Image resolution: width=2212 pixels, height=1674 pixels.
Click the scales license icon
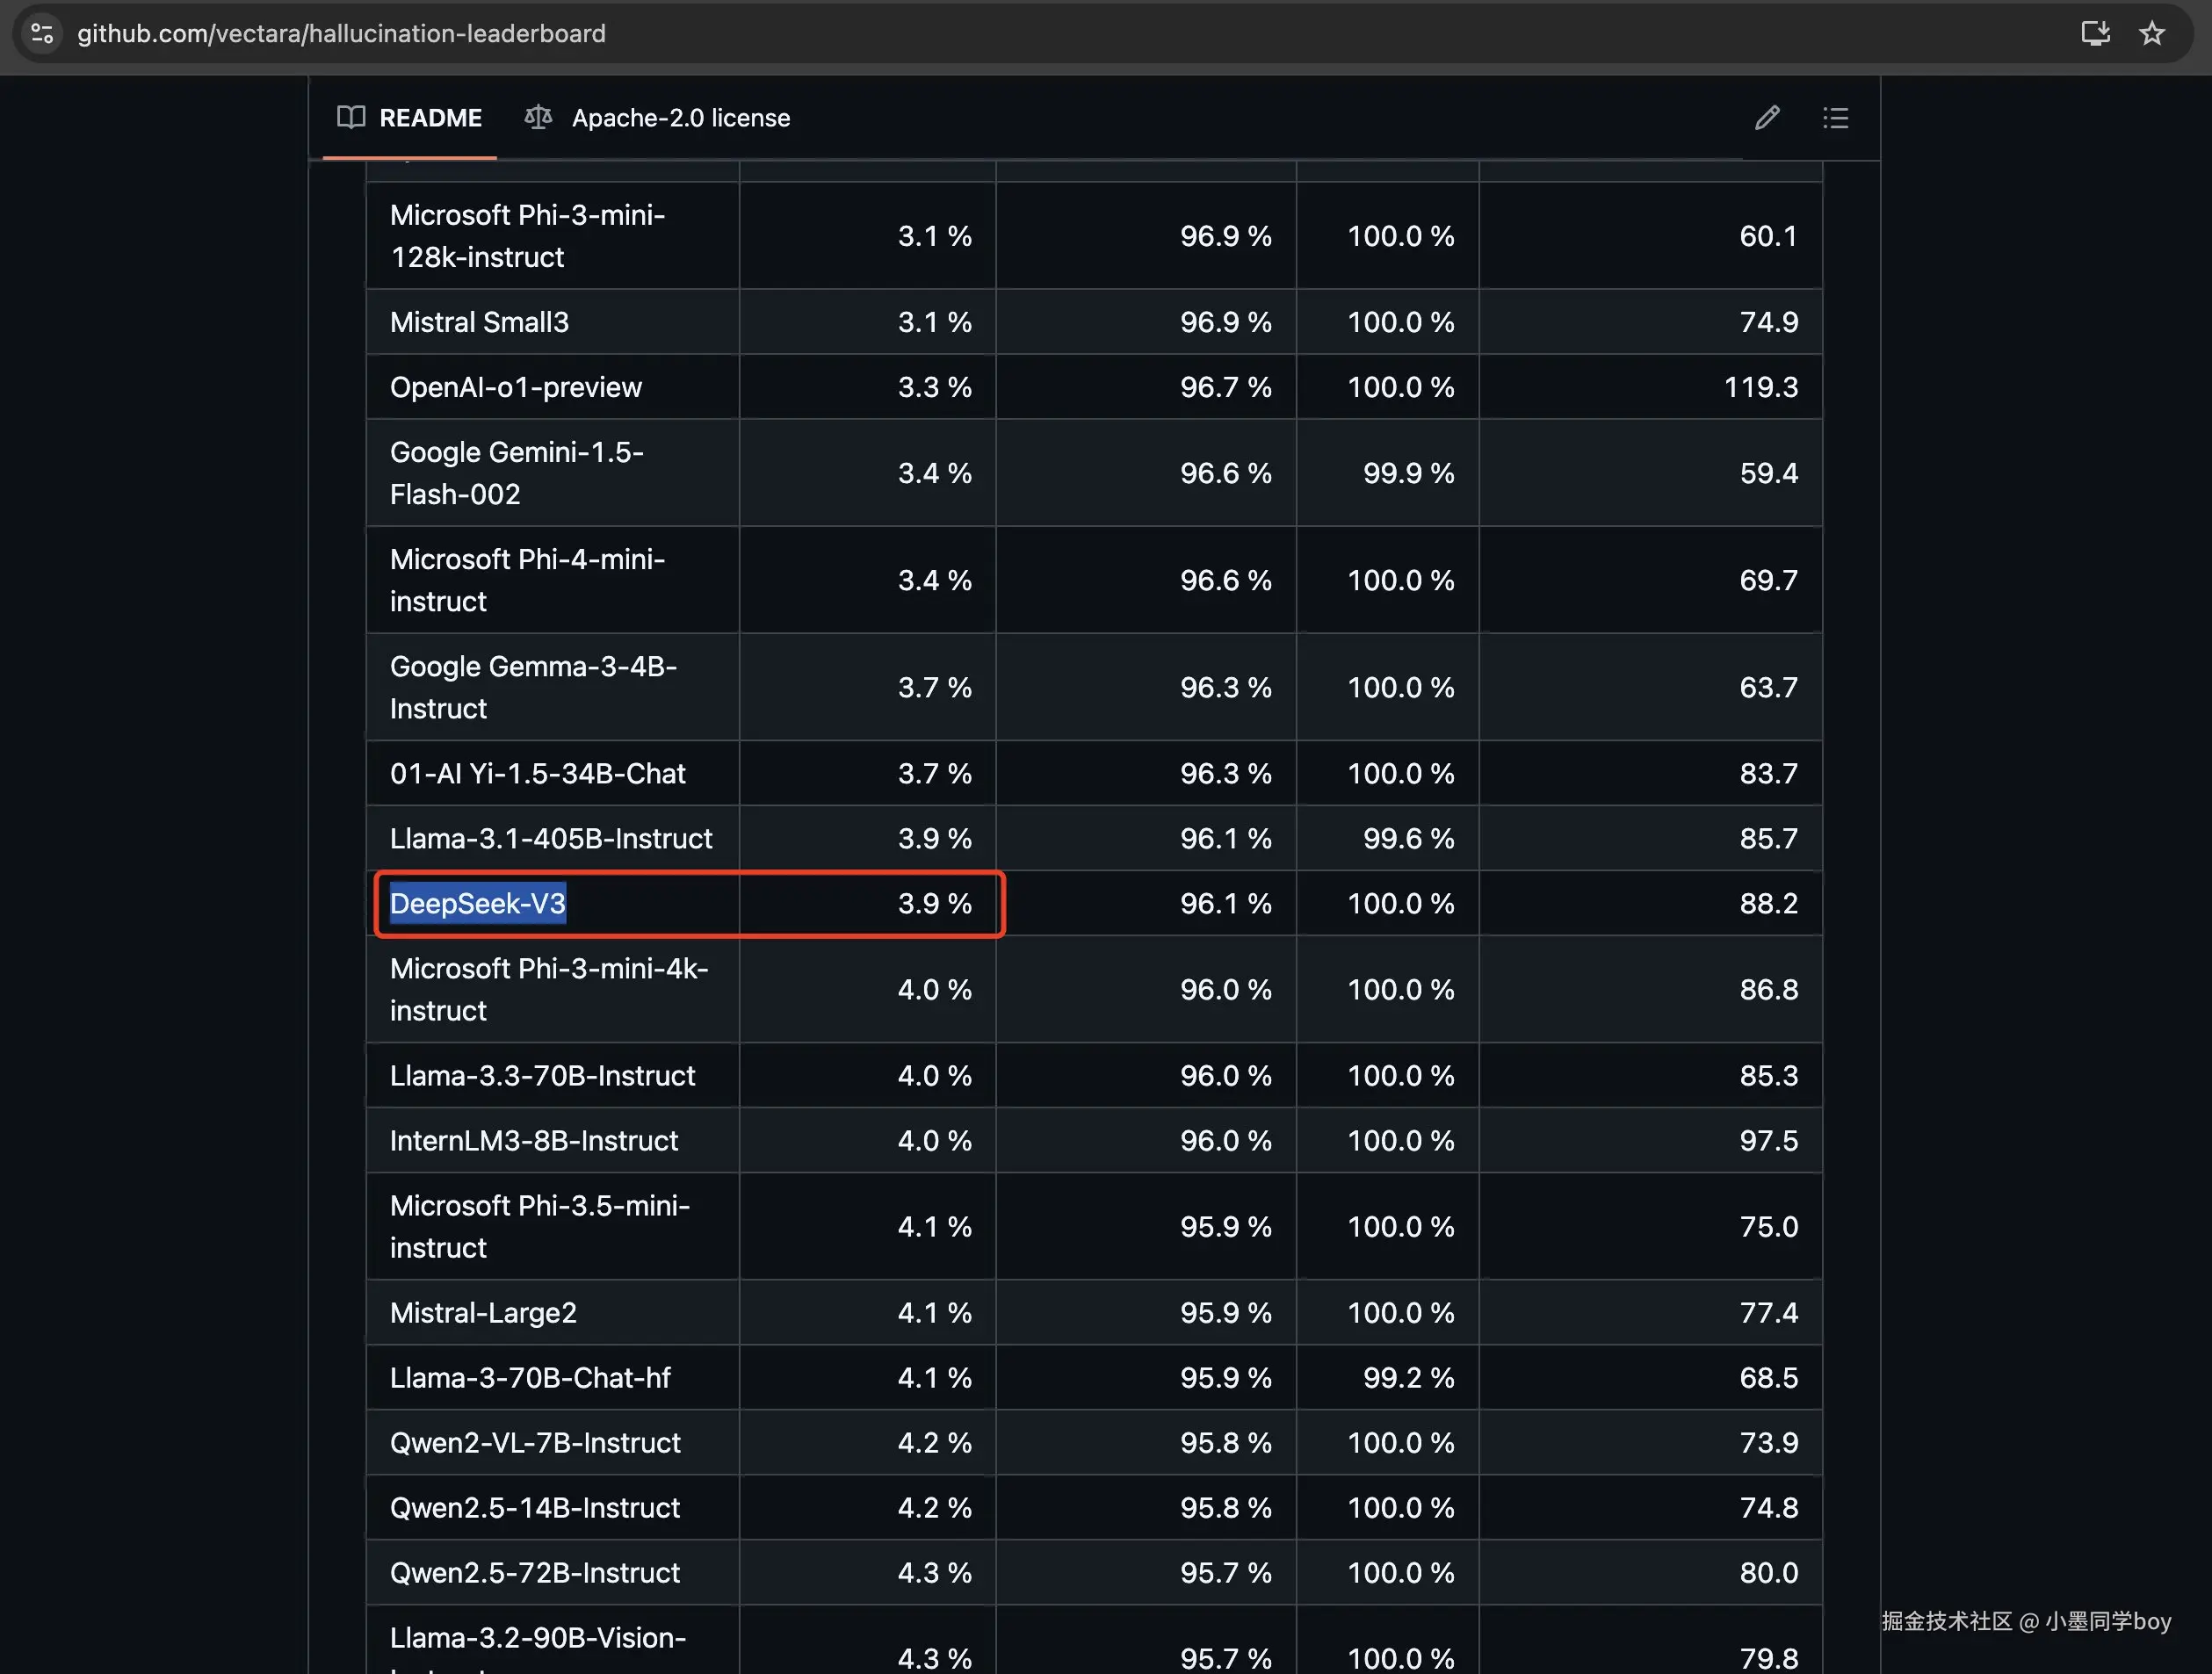click(538, 118)
